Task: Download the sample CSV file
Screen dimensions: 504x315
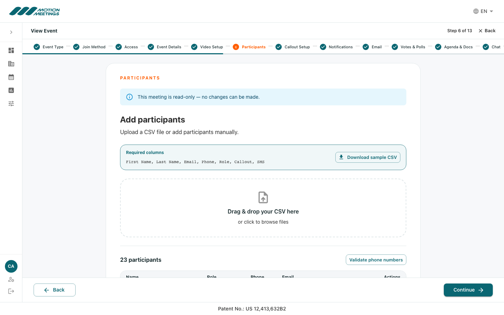Action: [x=368, y=157]
